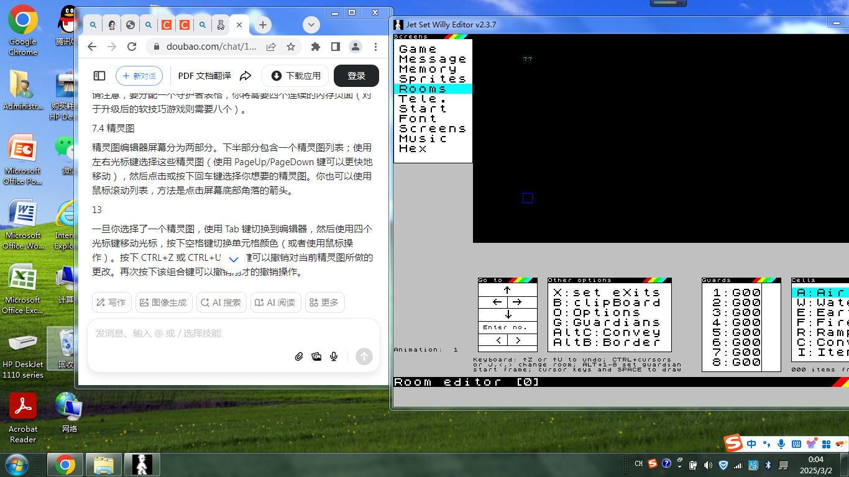Viewport: 849px width, 477px height.
Task: Click the Enter no. field
Action: (x=507, y=327)
